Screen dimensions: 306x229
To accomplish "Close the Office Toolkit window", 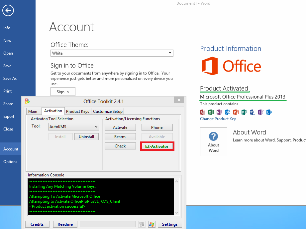I will (179, 100).
